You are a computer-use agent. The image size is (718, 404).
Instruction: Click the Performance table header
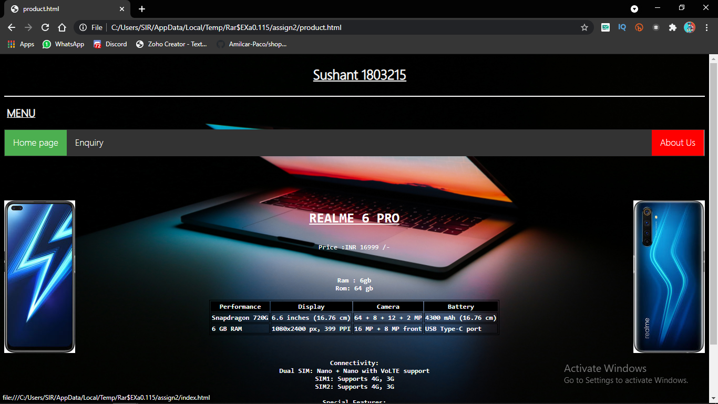coord(240,307)
